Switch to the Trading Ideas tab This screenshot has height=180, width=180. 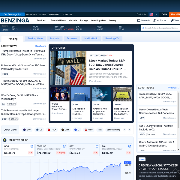(35, 38)
